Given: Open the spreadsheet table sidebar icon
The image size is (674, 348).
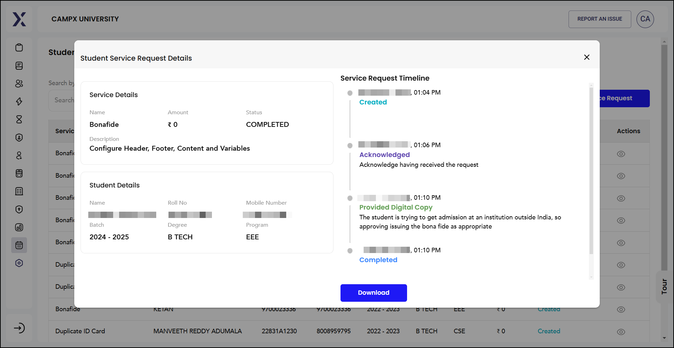Looking at the screenshot, I should [19, 191].
